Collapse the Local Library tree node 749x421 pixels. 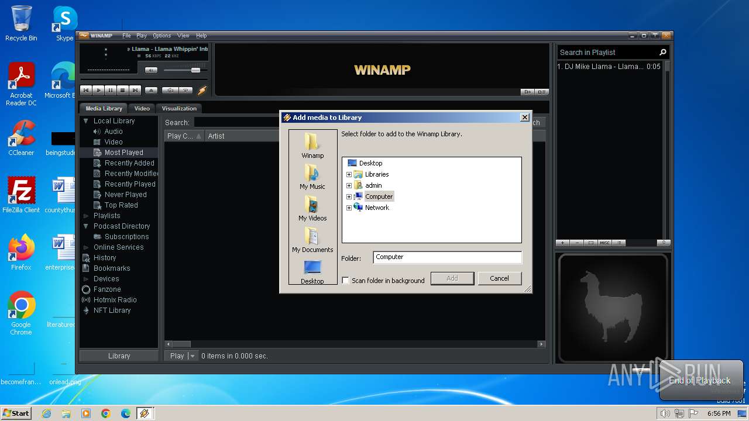pos(86,121)
